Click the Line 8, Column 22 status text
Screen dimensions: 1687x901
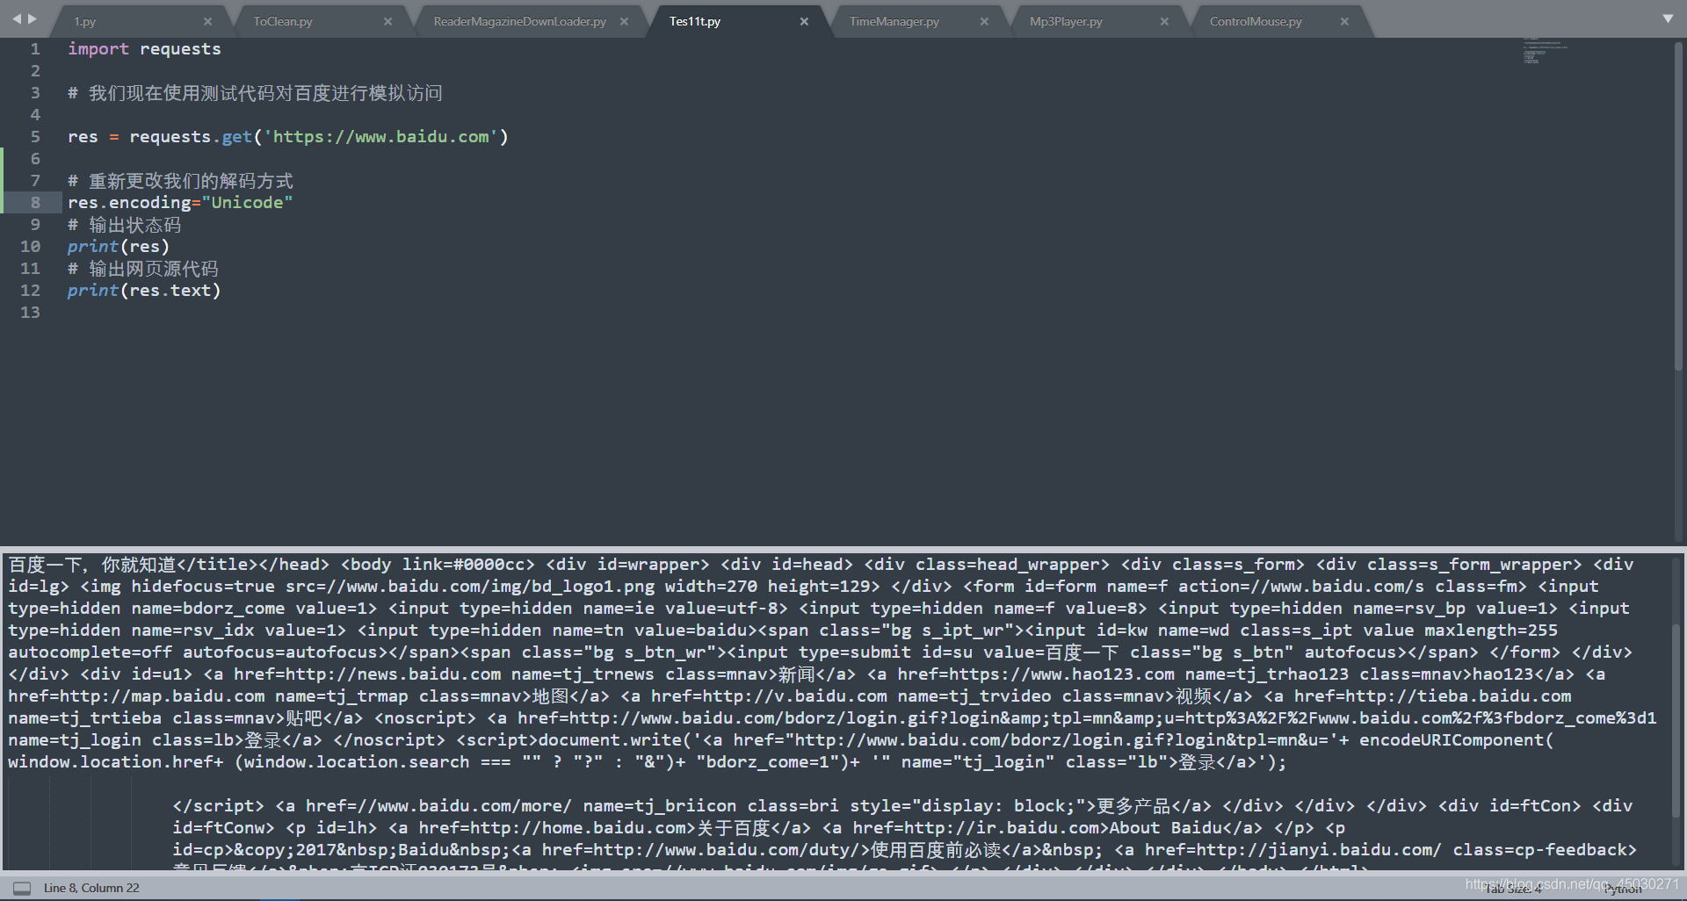point(91,888)
